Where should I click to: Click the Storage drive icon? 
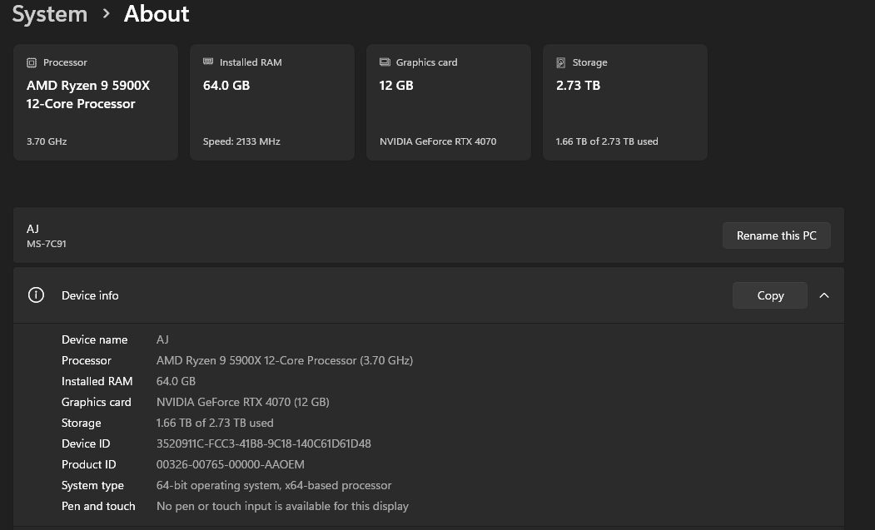(x=561, y=62)
